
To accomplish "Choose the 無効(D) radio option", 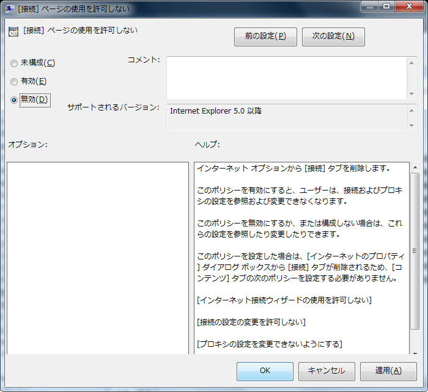I will click(x=14, y=100).
